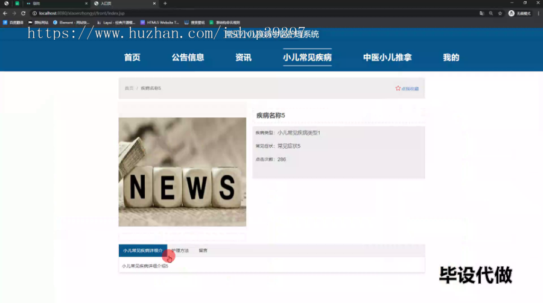
Task: Click the detail text below tabs
Action: 145,266
